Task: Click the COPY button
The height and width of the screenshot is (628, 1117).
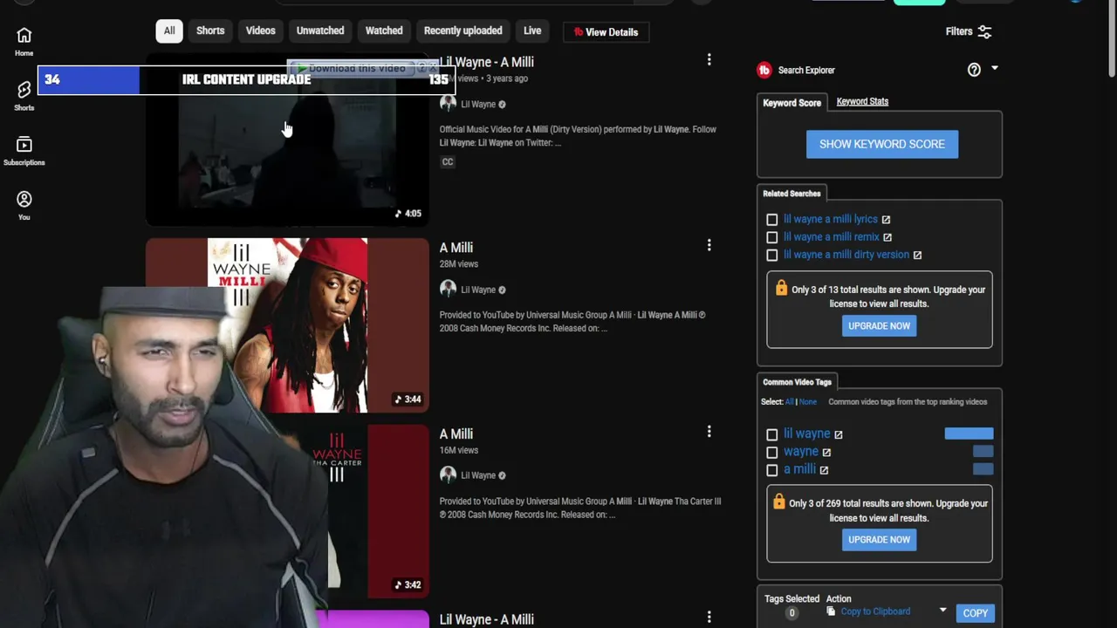Action: [975, 613]
